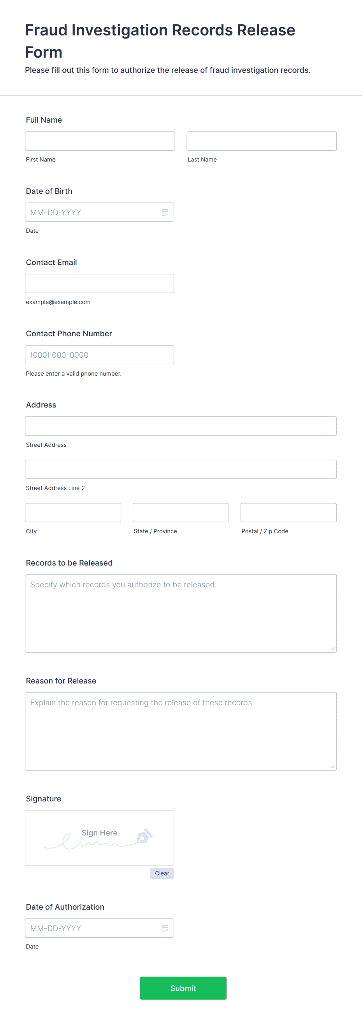Clear the signature field

tap(162, 873)
